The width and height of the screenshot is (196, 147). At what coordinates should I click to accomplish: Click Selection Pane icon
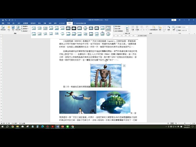pos(154,28)
